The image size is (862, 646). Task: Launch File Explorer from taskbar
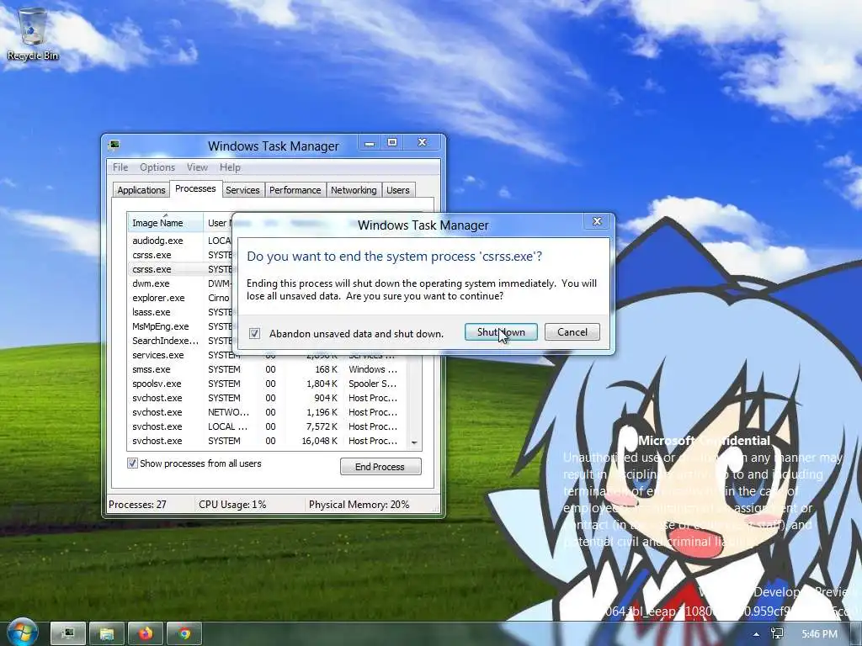(107, 634)
